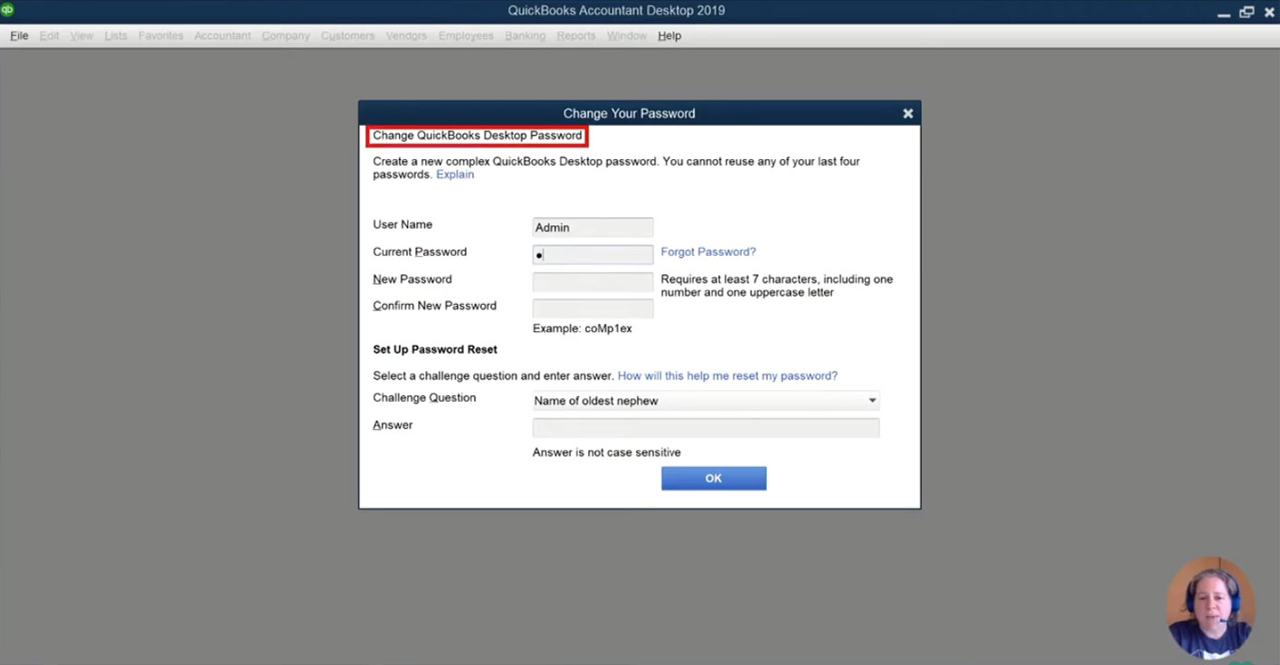Click into the Answer field
Viewport: 1280px width, 665px height.
[706, 427]
